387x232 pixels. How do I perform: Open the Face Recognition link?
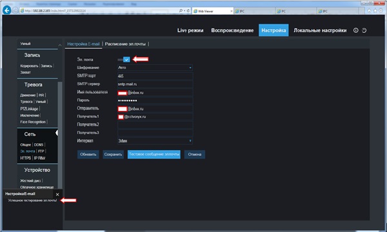(33, 122)
